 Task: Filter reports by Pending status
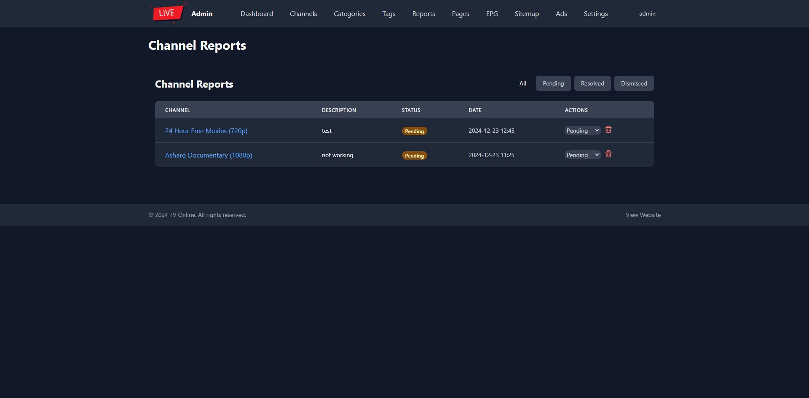pyautogui.click(x=553, y=83)
